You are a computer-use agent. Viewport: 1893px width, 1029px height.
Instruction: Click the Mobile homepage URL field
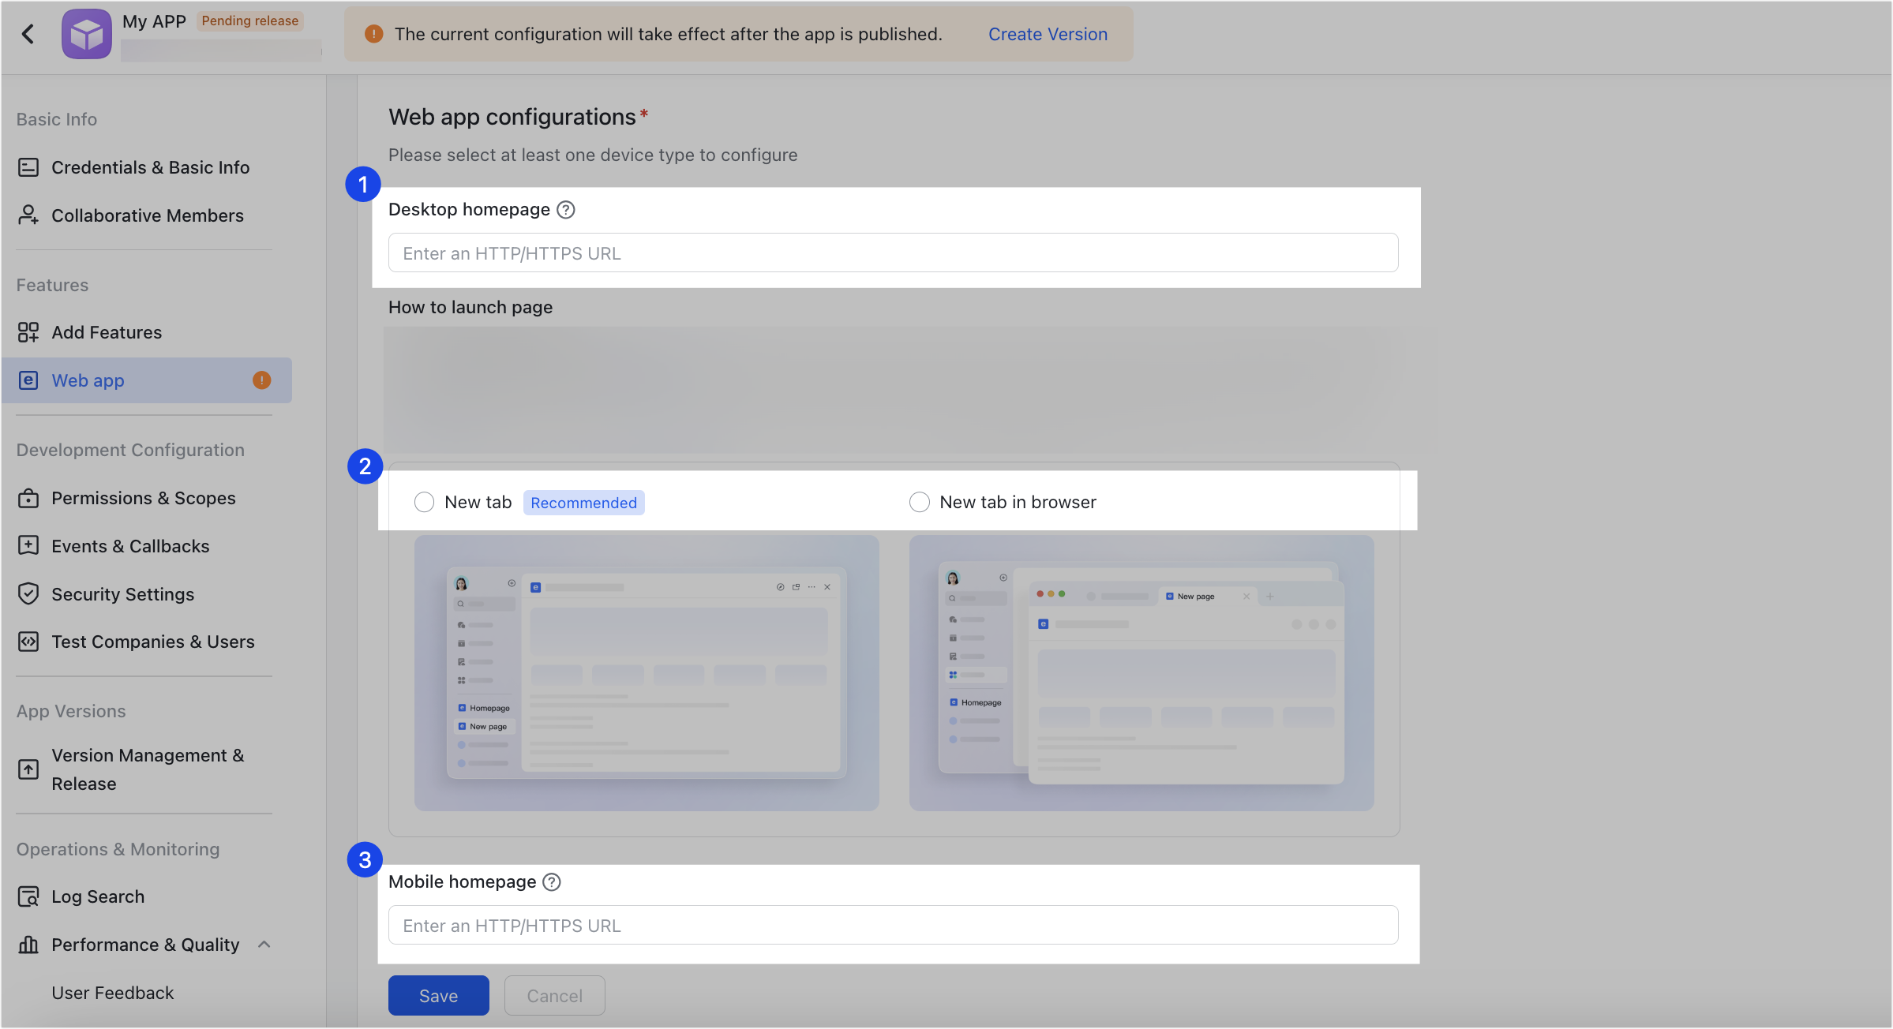pos(894,925)
